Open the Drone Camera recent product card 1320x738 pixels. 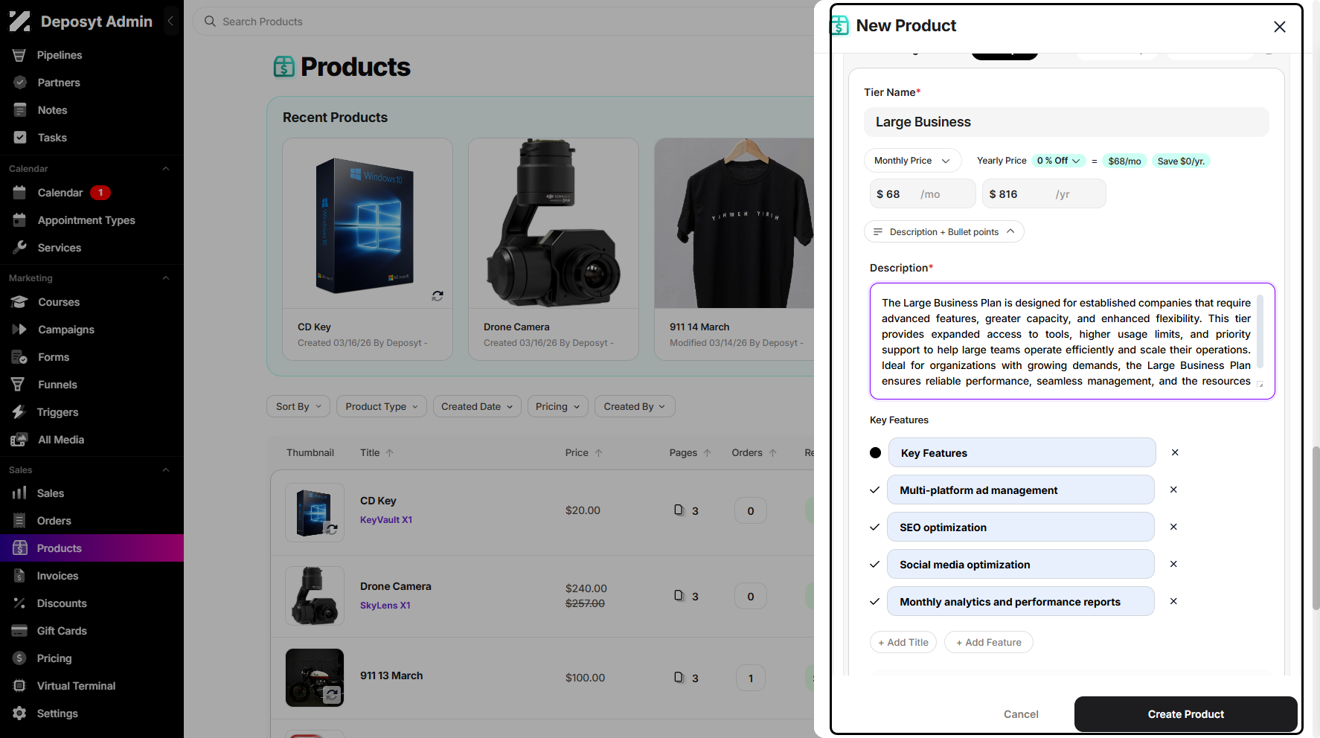click(x=554, y=249)
